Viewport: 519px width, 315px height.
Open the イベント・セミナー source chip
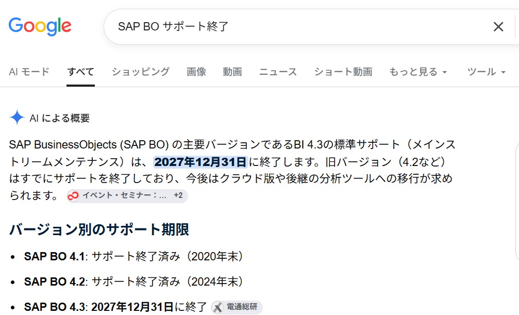pyautogui.click(x=127, y=196)
